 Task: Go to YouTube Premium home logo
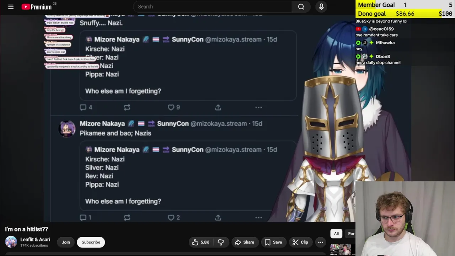point(37,7)
